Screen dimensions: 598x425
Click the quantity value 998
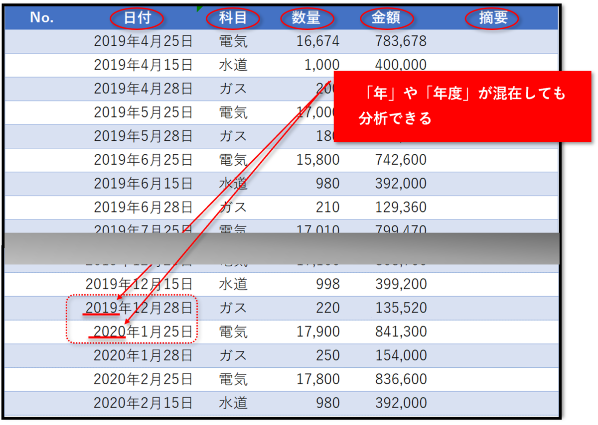(327, 284)
